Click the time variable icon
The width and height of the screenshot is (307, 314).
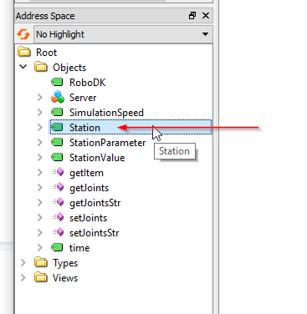(57, 247)
